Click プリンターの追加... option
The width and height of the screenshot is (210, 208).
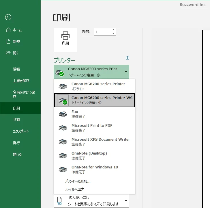pos(94,181)
